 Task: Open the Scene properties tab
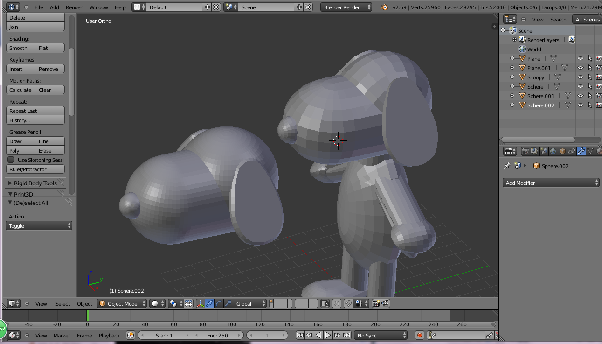click(544, 151)
